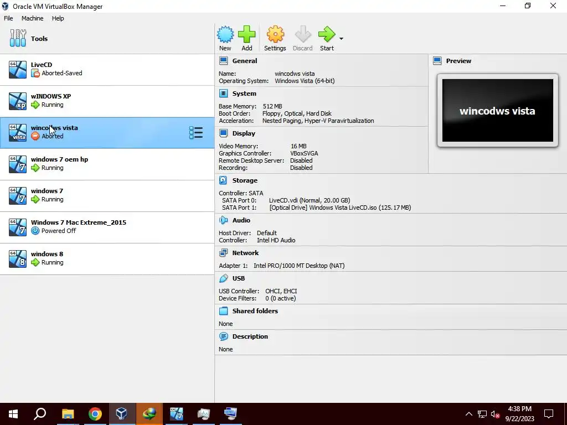This screenshot has height=425, width=567.
Task: Click the Aborted status of wincodws vista
Action: click(53, 136)
